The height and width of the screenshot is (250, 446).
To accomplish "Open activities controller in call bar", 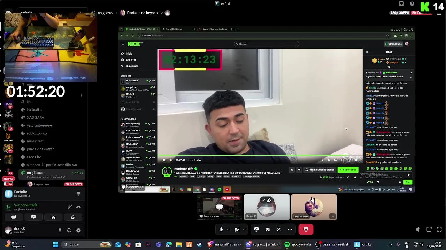I will [x=268, y=229].
